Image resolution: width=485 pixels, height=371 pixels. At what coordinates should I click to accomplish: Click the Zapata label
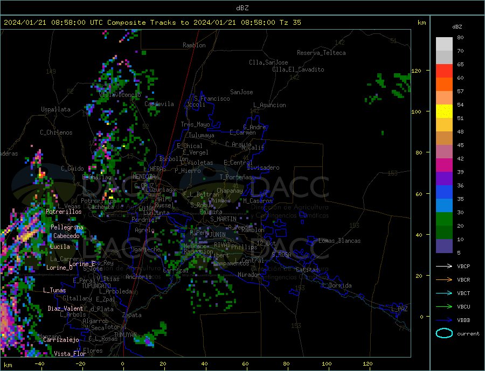tap(132, 316)
